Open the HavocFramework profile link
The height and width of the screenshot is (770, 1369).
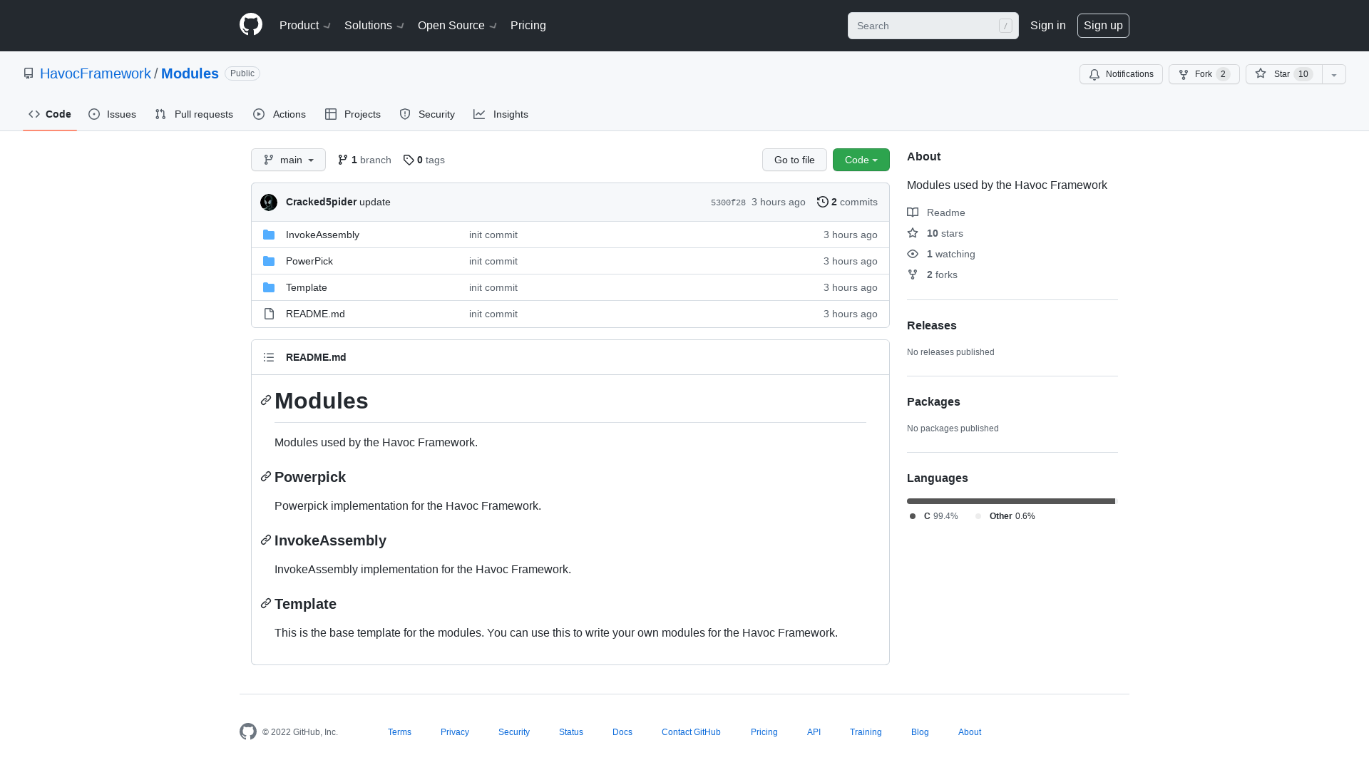click(x=96, y=73)
